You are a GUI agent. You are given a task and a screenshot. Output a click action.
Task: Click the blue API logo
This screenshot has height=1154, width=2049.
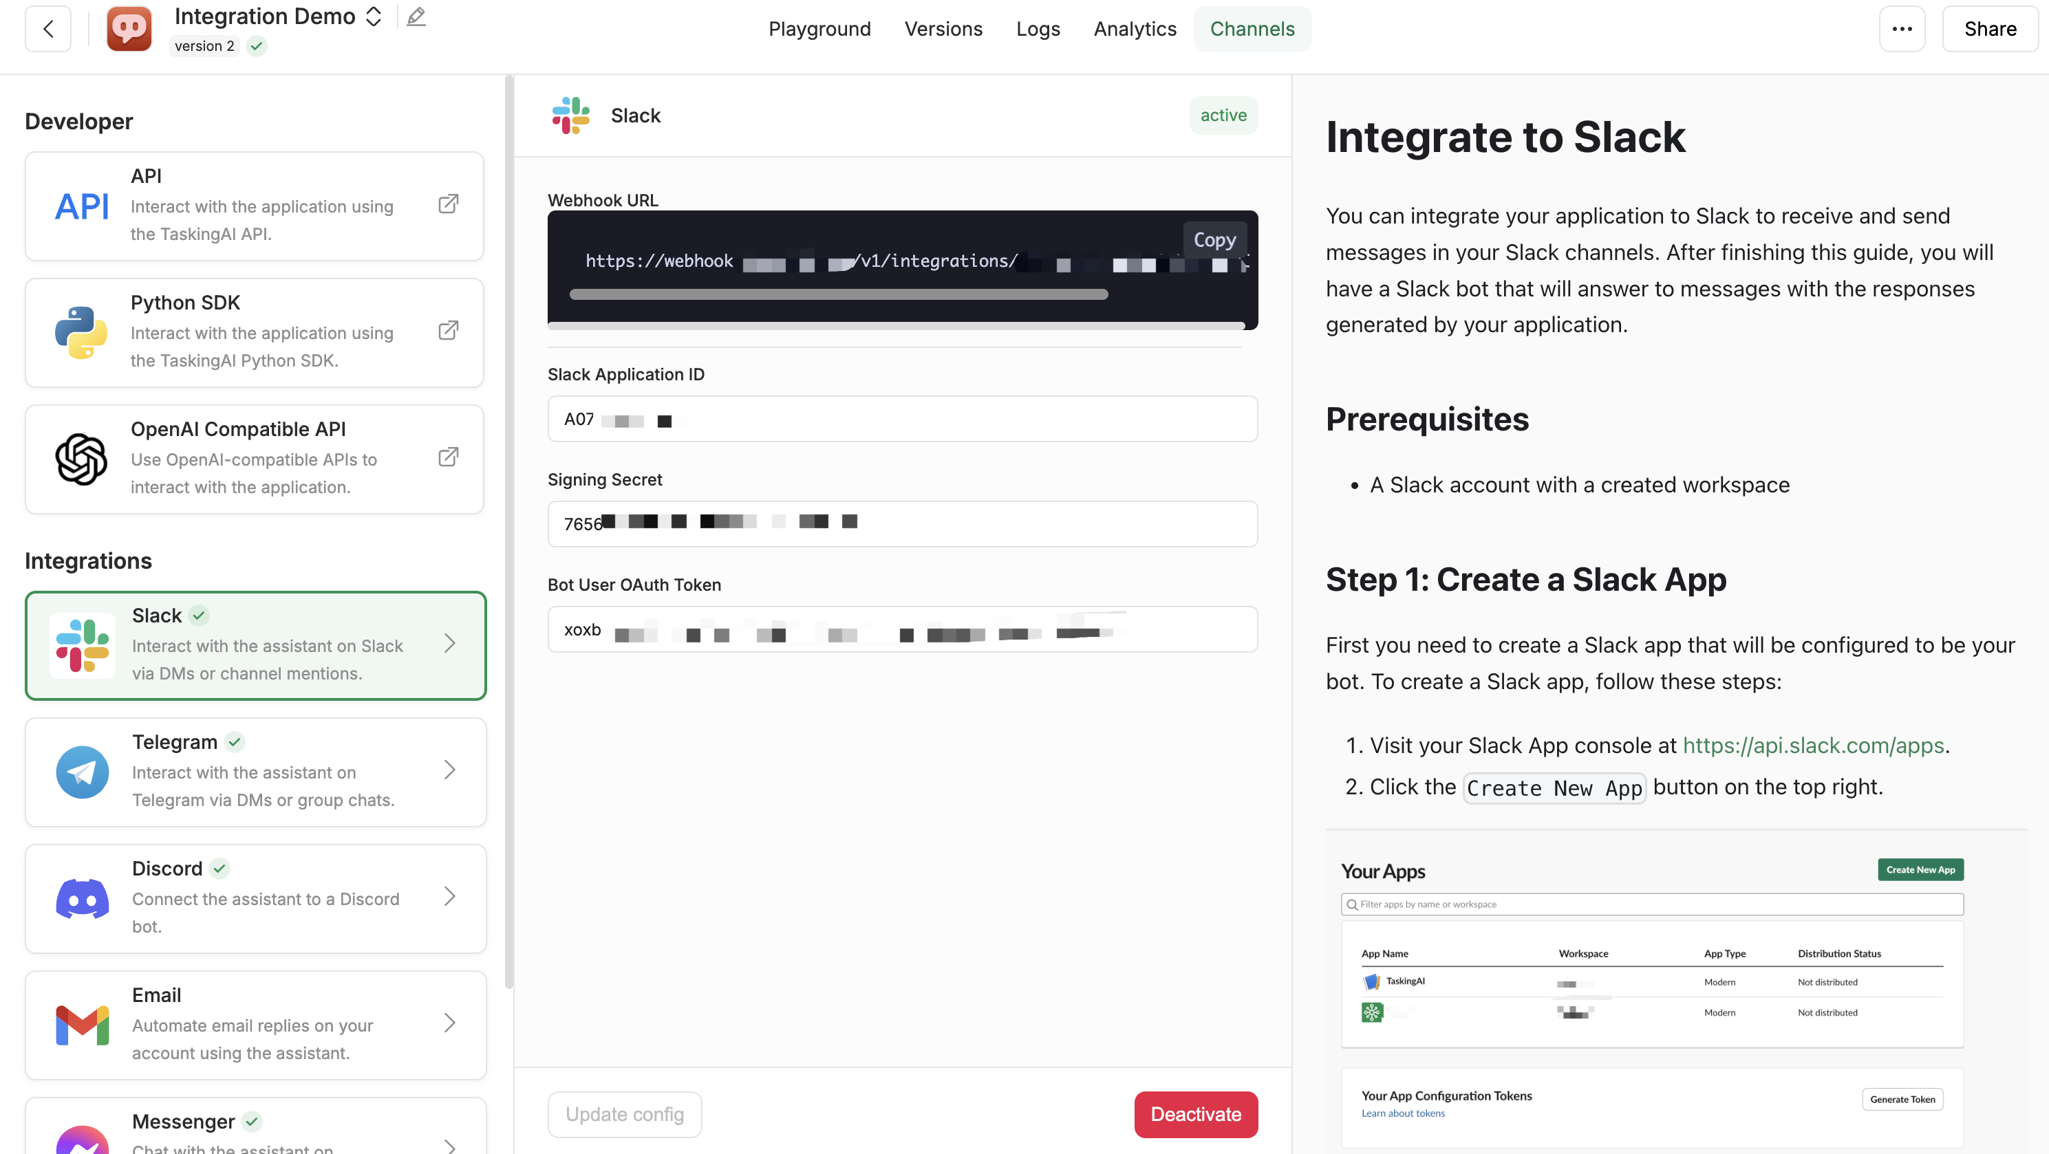(81, 206)
